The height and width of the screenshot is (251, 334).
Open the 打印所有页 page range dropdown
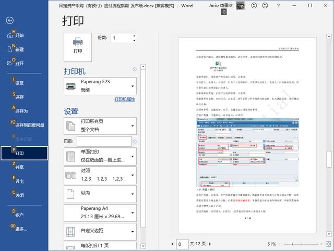[100, 126]
